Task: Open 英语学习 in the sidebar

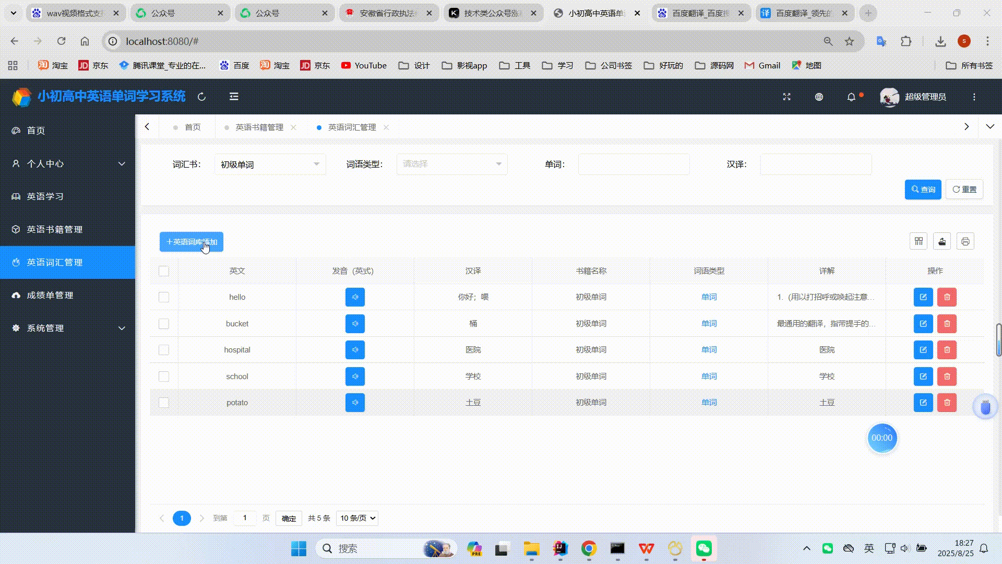Action: click(68, 196)
